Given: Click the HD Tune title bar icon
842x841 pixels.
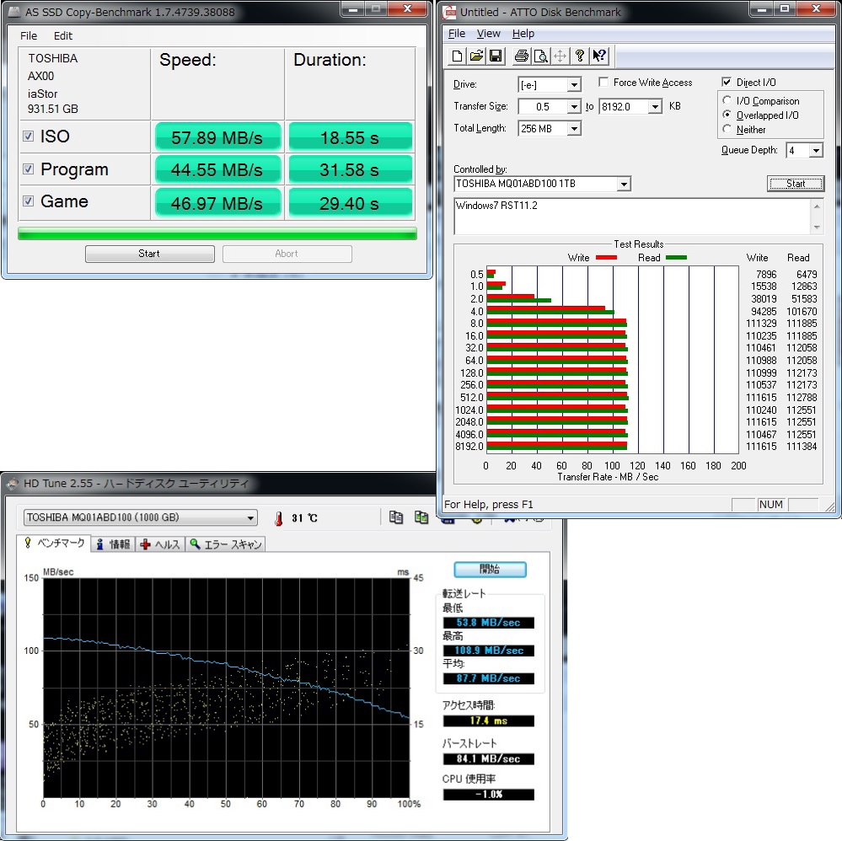Looking at the screenshot, I should pos(13,484).
